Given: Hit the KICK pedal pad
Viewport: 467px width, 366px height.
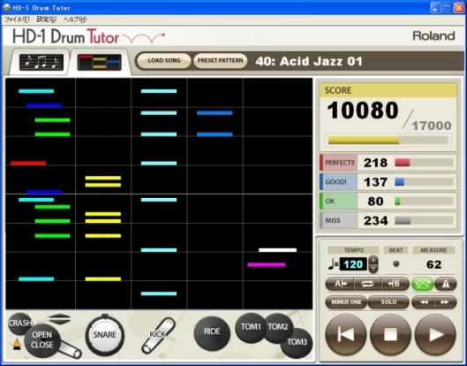Looking at the screenshot, I should tap(158, 335).
